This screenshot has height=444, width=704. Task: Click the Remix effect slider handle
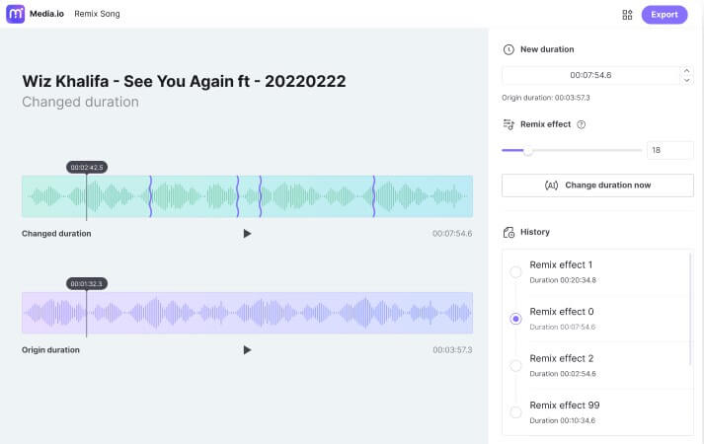pos(528,150)
